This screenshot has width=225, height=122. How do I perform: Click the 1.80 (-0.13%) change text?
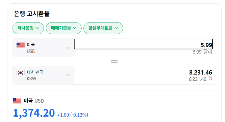pos(74,115)
